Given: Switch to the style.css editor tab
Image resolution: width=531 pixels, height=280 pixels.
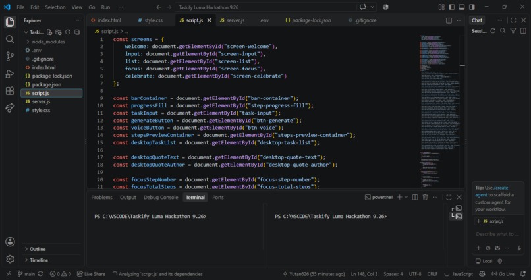Looking at the screenshot, I should (150, 20).
